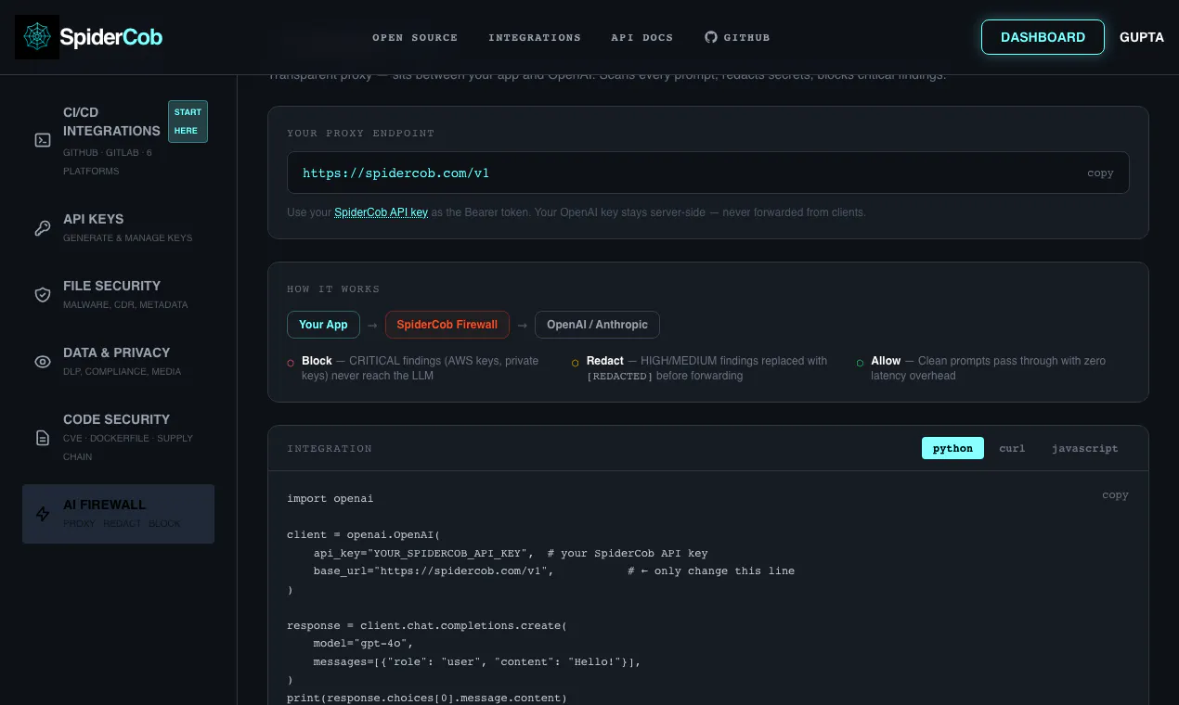1179x705 pixels.
Task: Click the 'only change this line' comment
Action: (711, 570)
